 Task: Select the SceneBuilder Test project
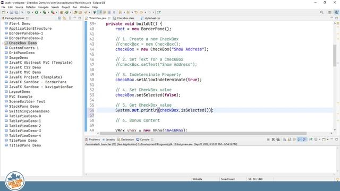coord(27,101)
